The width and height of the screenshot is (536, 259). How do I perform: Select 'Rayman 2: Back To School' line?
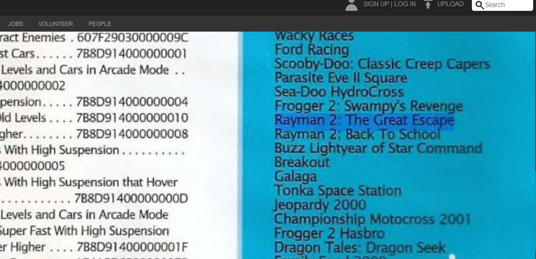click(357, 134)
